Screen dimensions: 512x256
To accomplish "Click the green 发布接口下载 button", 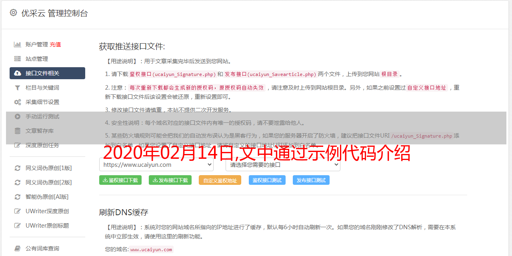I will tap(170, 180).
